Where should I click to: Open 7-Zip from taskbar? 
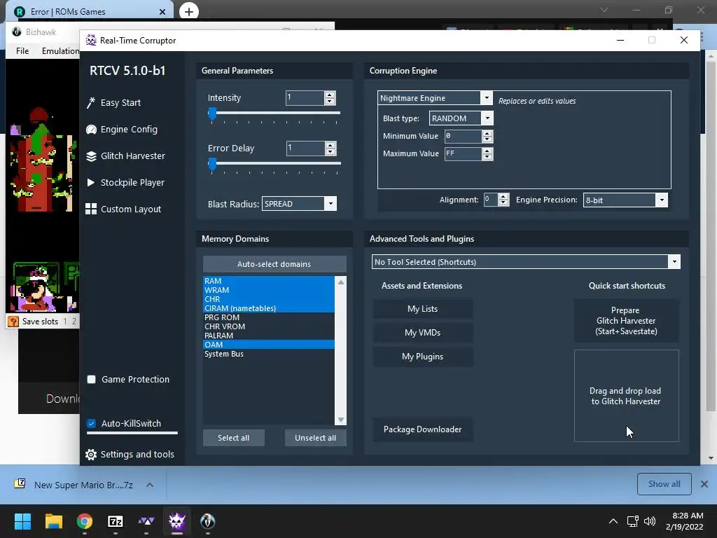pyautogui.click(x=116, y=521)
